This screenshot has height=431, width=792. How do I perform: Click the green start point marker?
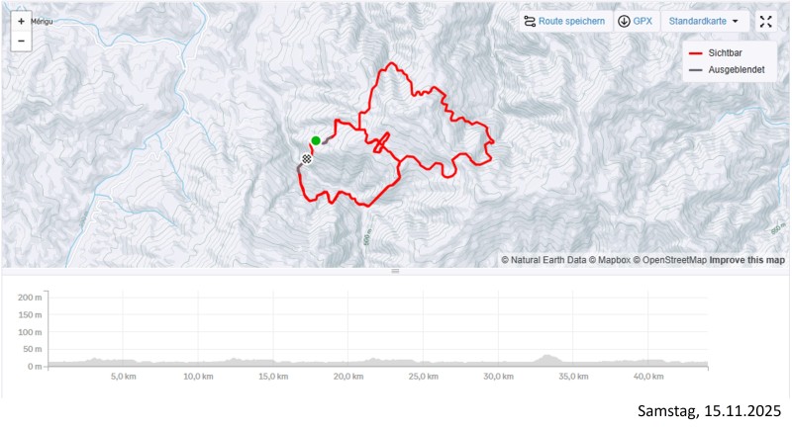pos(316,140)
